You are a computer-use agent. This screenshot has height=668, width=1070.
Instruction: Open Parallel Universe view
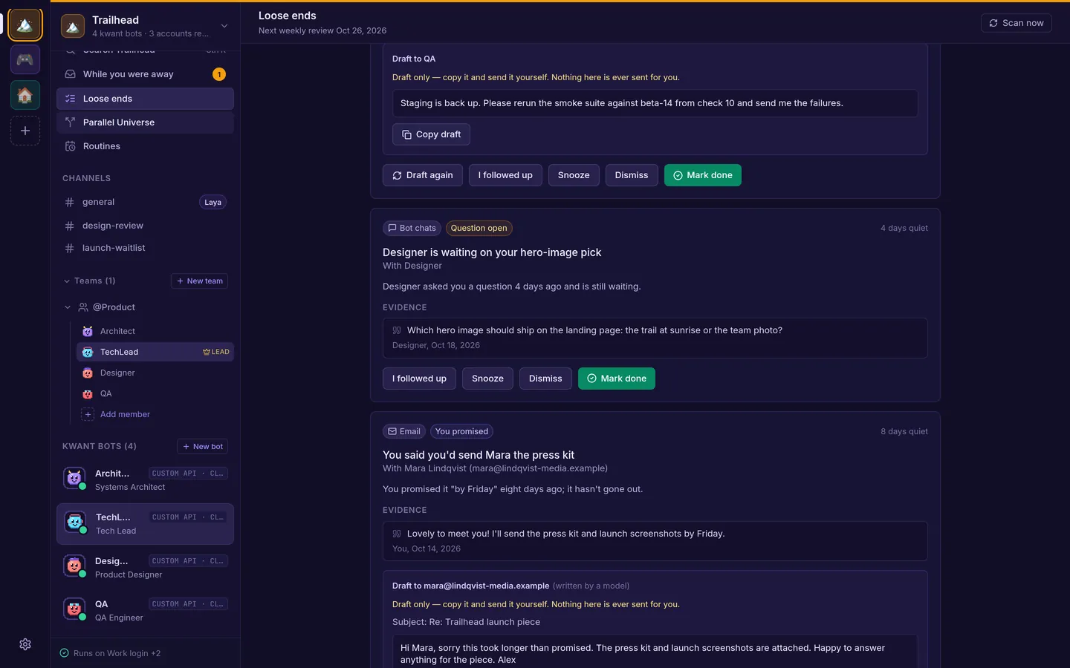click(145, 122)
